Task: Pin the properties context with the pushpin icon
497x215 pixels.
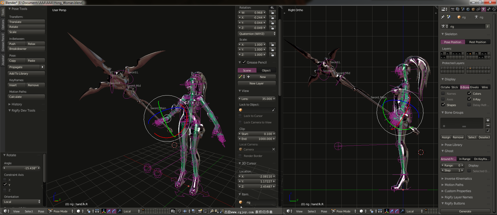Action: click(443, 17)
